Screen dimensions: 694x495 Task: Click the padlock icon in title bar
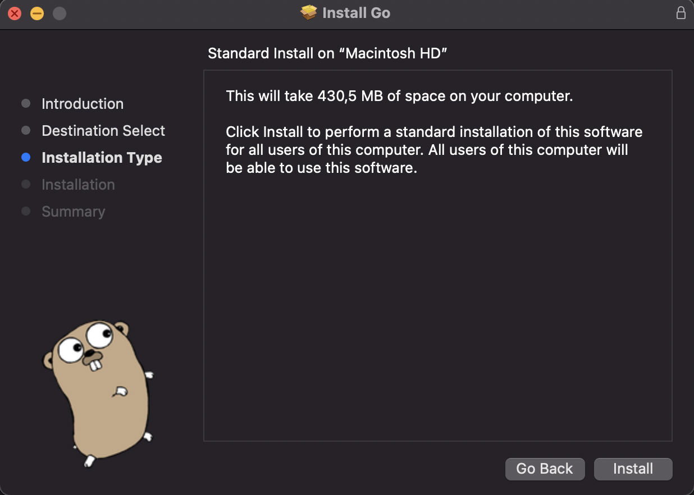681,13
